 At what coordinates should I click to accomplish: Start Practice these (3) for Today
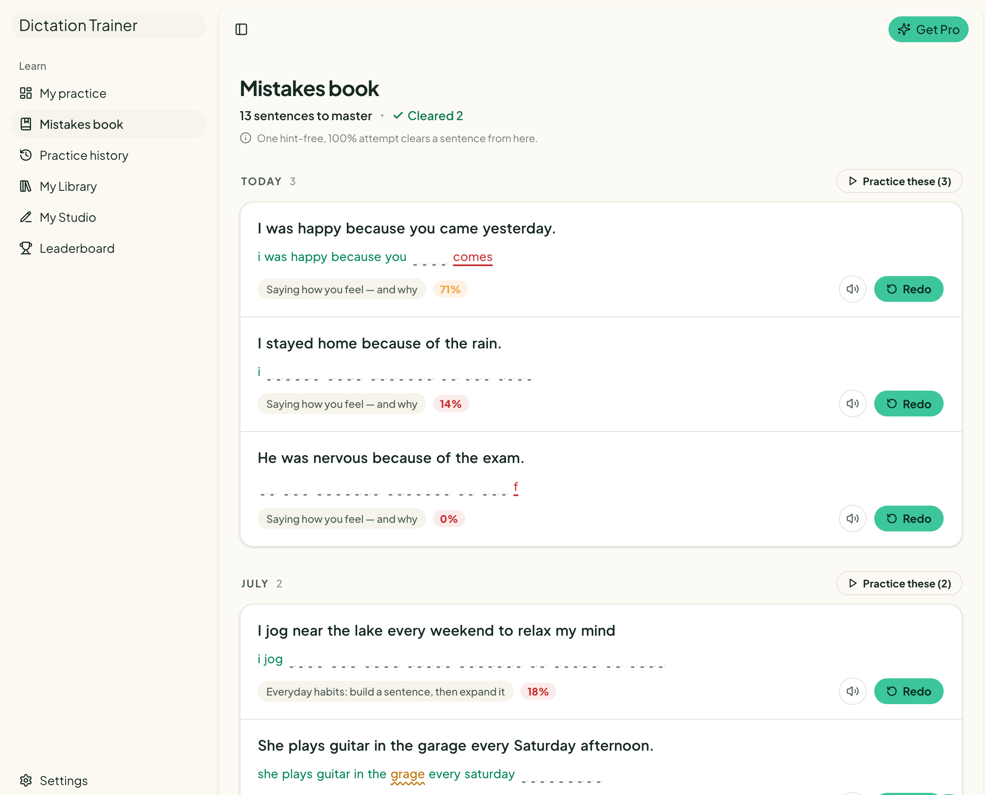pos(898,181)
